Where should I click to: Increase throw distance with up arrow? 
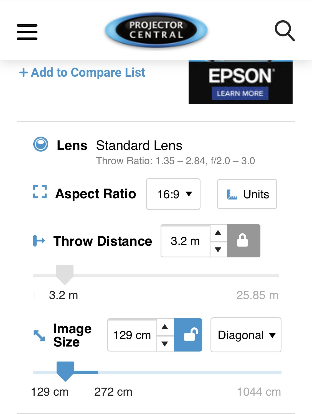(218, 233)
